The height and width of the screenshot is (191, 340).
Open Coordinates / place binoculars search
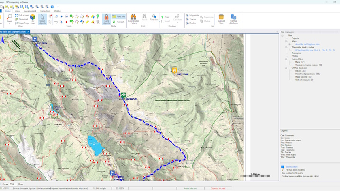pos(133,19)
